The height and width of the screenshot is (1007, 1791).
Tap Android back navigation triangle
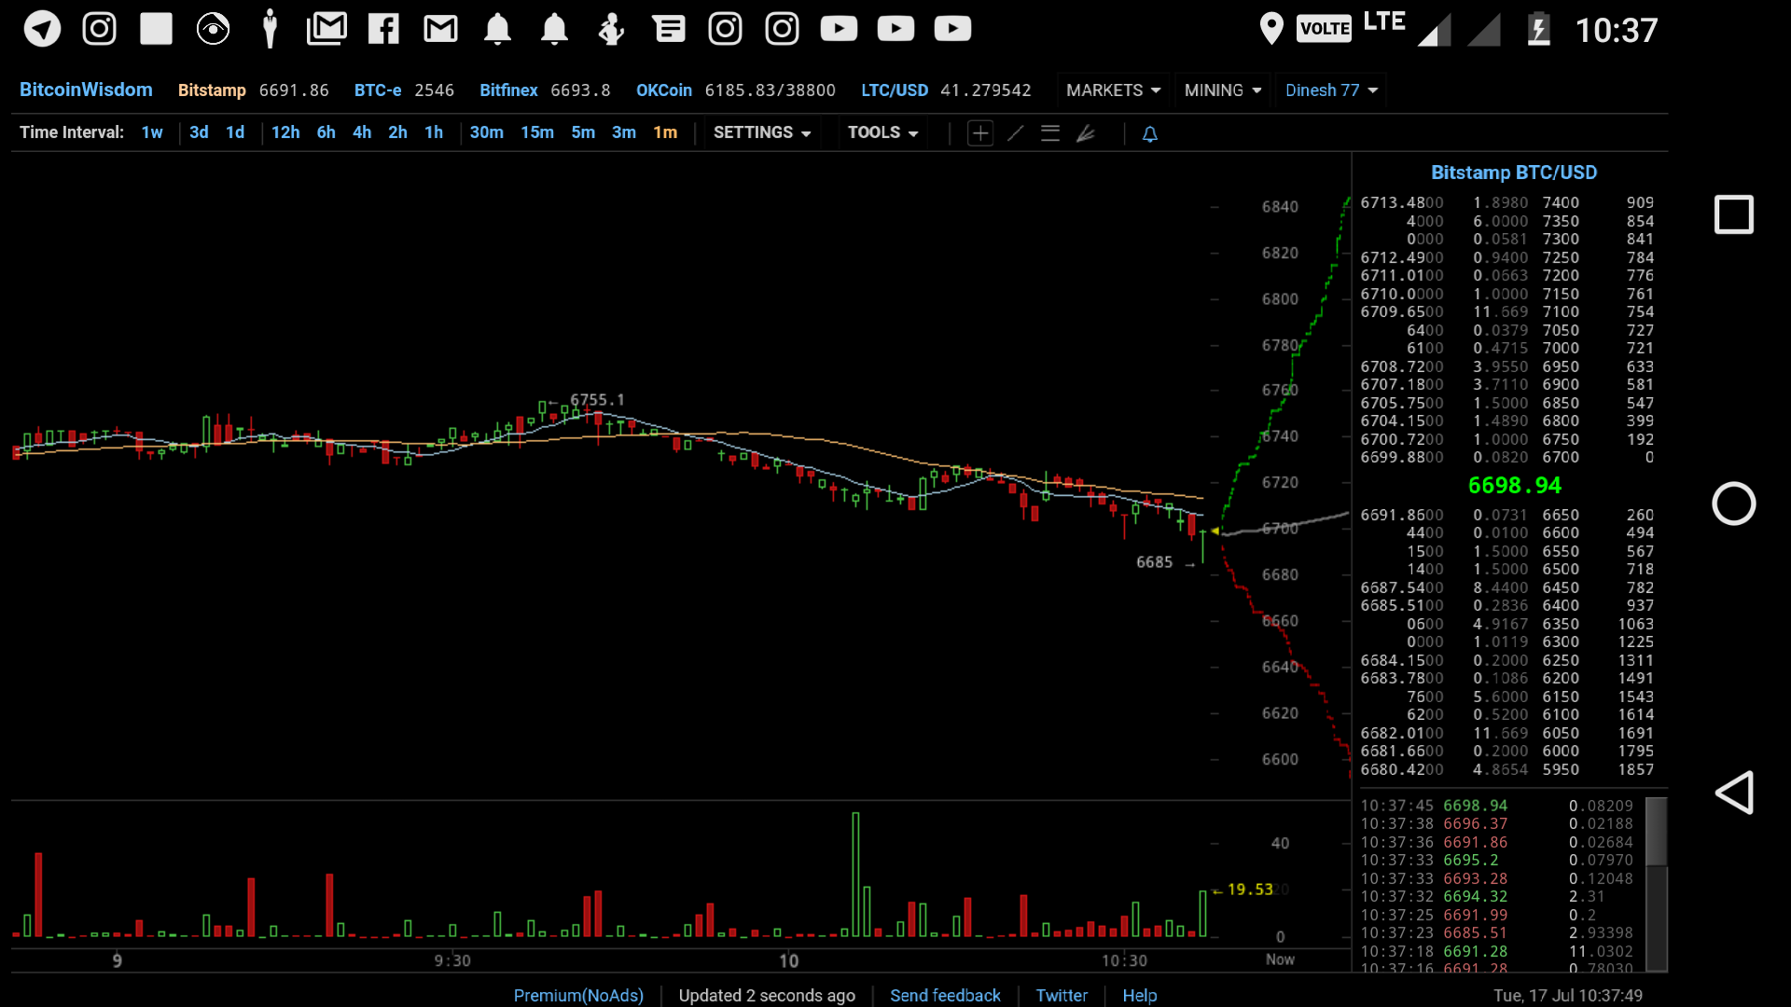point(1733,793)
